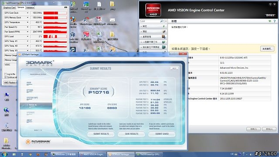Open System Info in 3DMark Vantage
Screen dimensions: 279x157
pos(32,98)
